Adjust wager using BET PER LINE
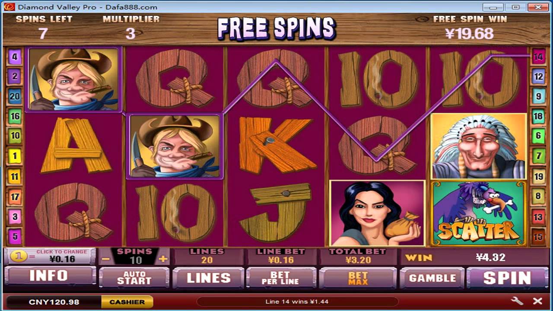This screenshot has width=553, height=311. point(280,278)
